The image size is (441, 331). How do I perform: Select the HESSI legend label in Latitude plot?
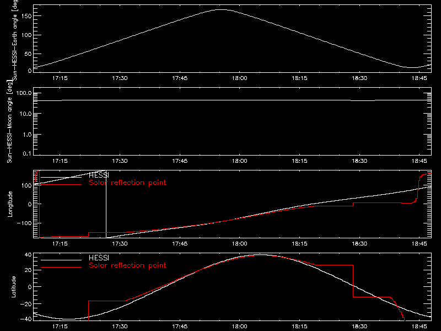[x=99, y=258]
